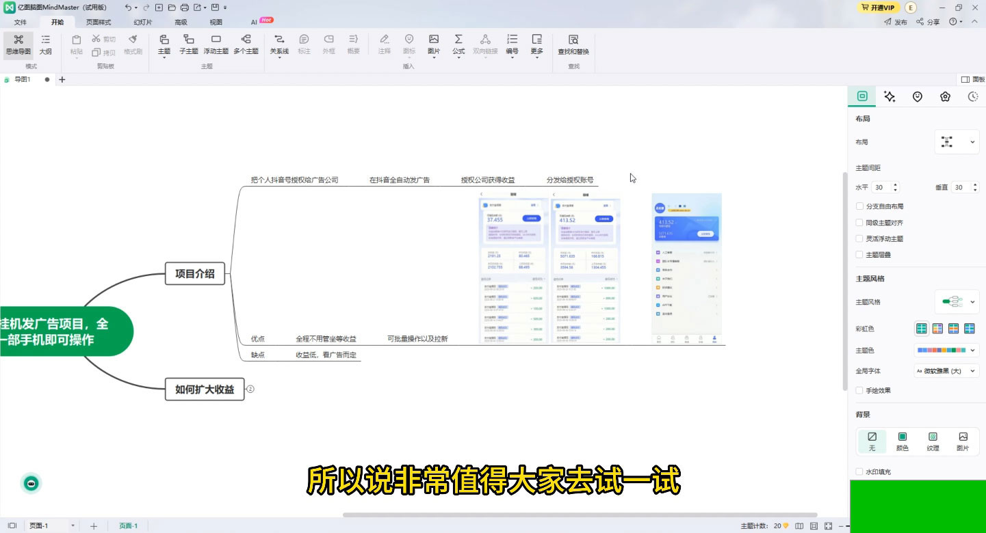Enable 分支自由布局 checkbox

coord(860,206)
